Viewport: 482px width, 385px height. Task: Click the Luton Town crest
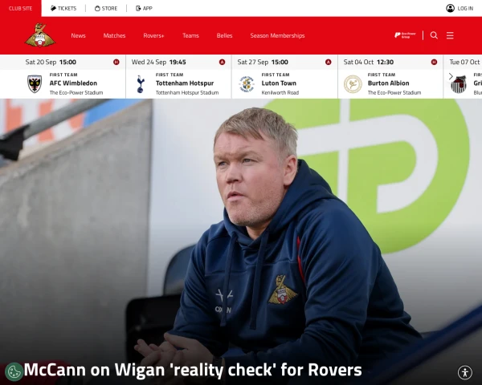[247, 83]
